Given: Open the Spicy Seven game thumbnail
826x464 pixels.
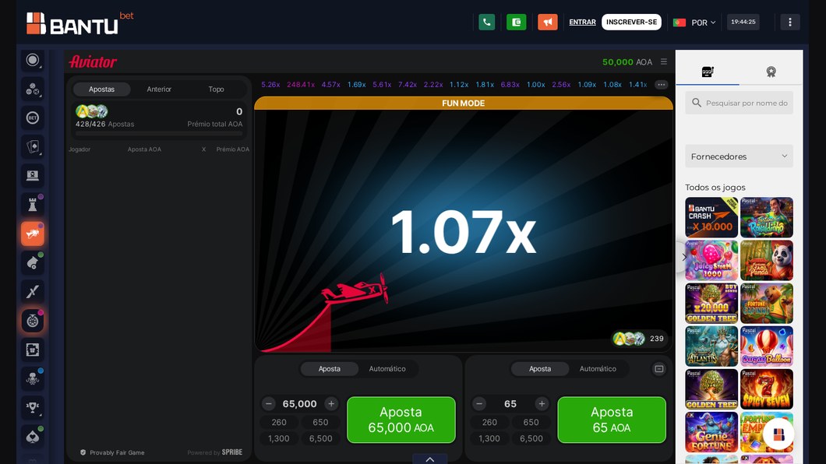Looking at the screenshot, I should click(767, 389).
